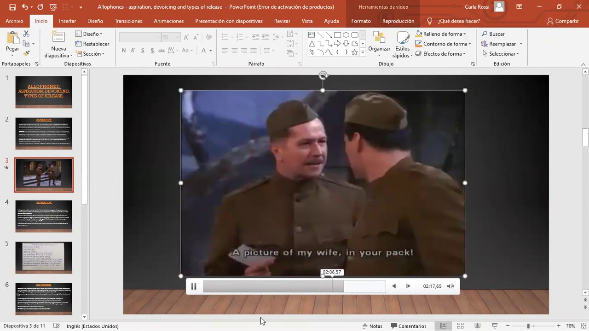Open the font name combo box

(x=139, y=37)
